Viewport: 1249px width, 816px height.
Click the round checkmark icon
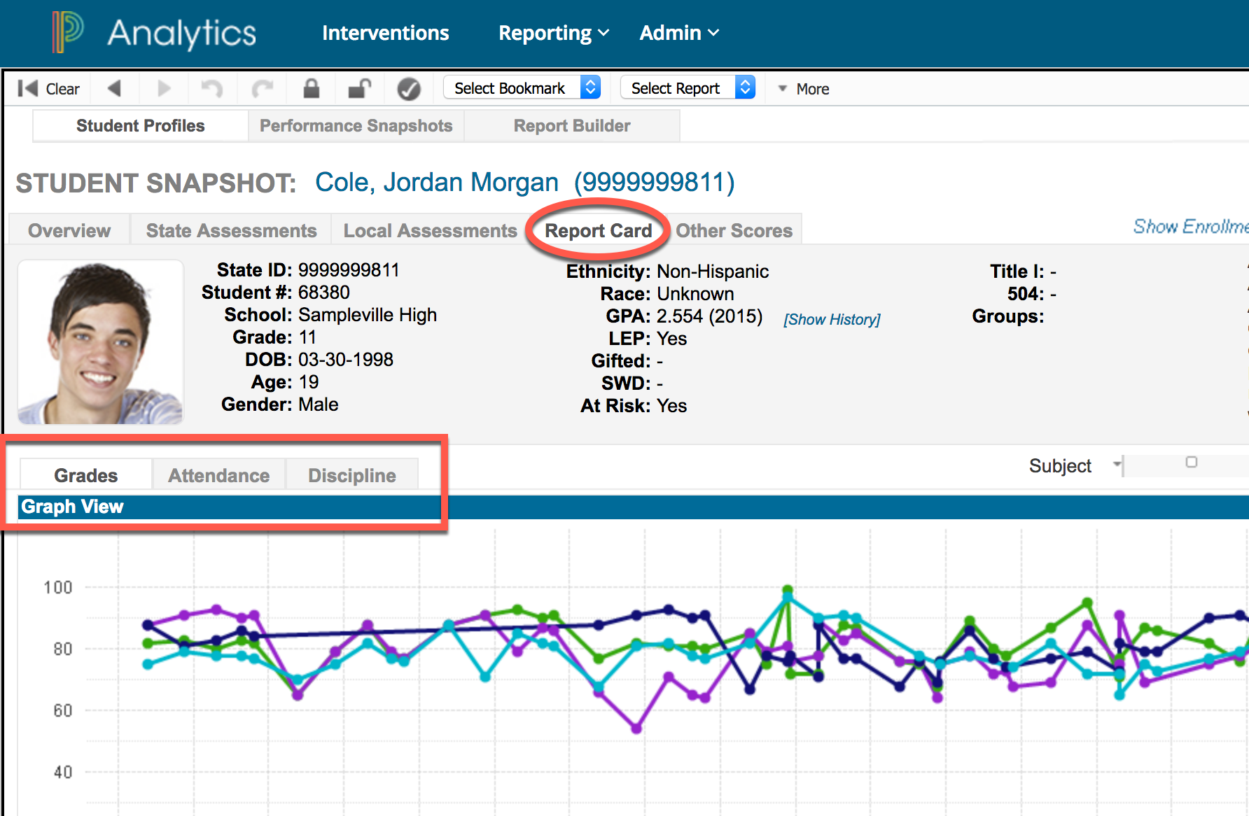(409, 89)
